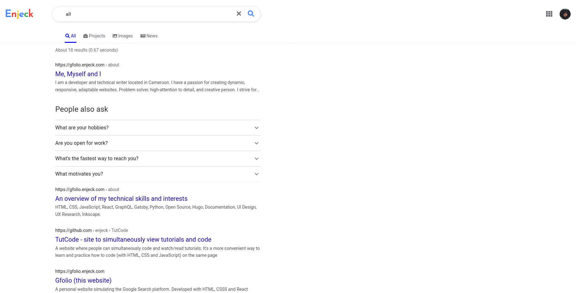
Task: Open the profile avatar picture
Action: coord(565,14)
